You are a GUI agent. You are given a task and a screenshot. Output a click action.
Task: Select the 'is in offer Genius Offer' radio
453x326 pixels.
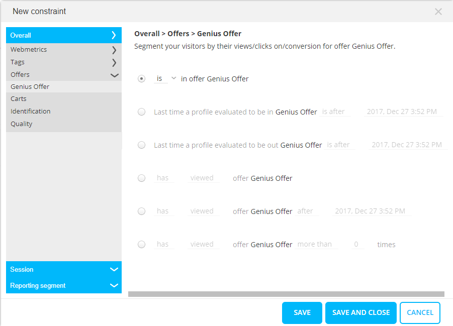142,79
